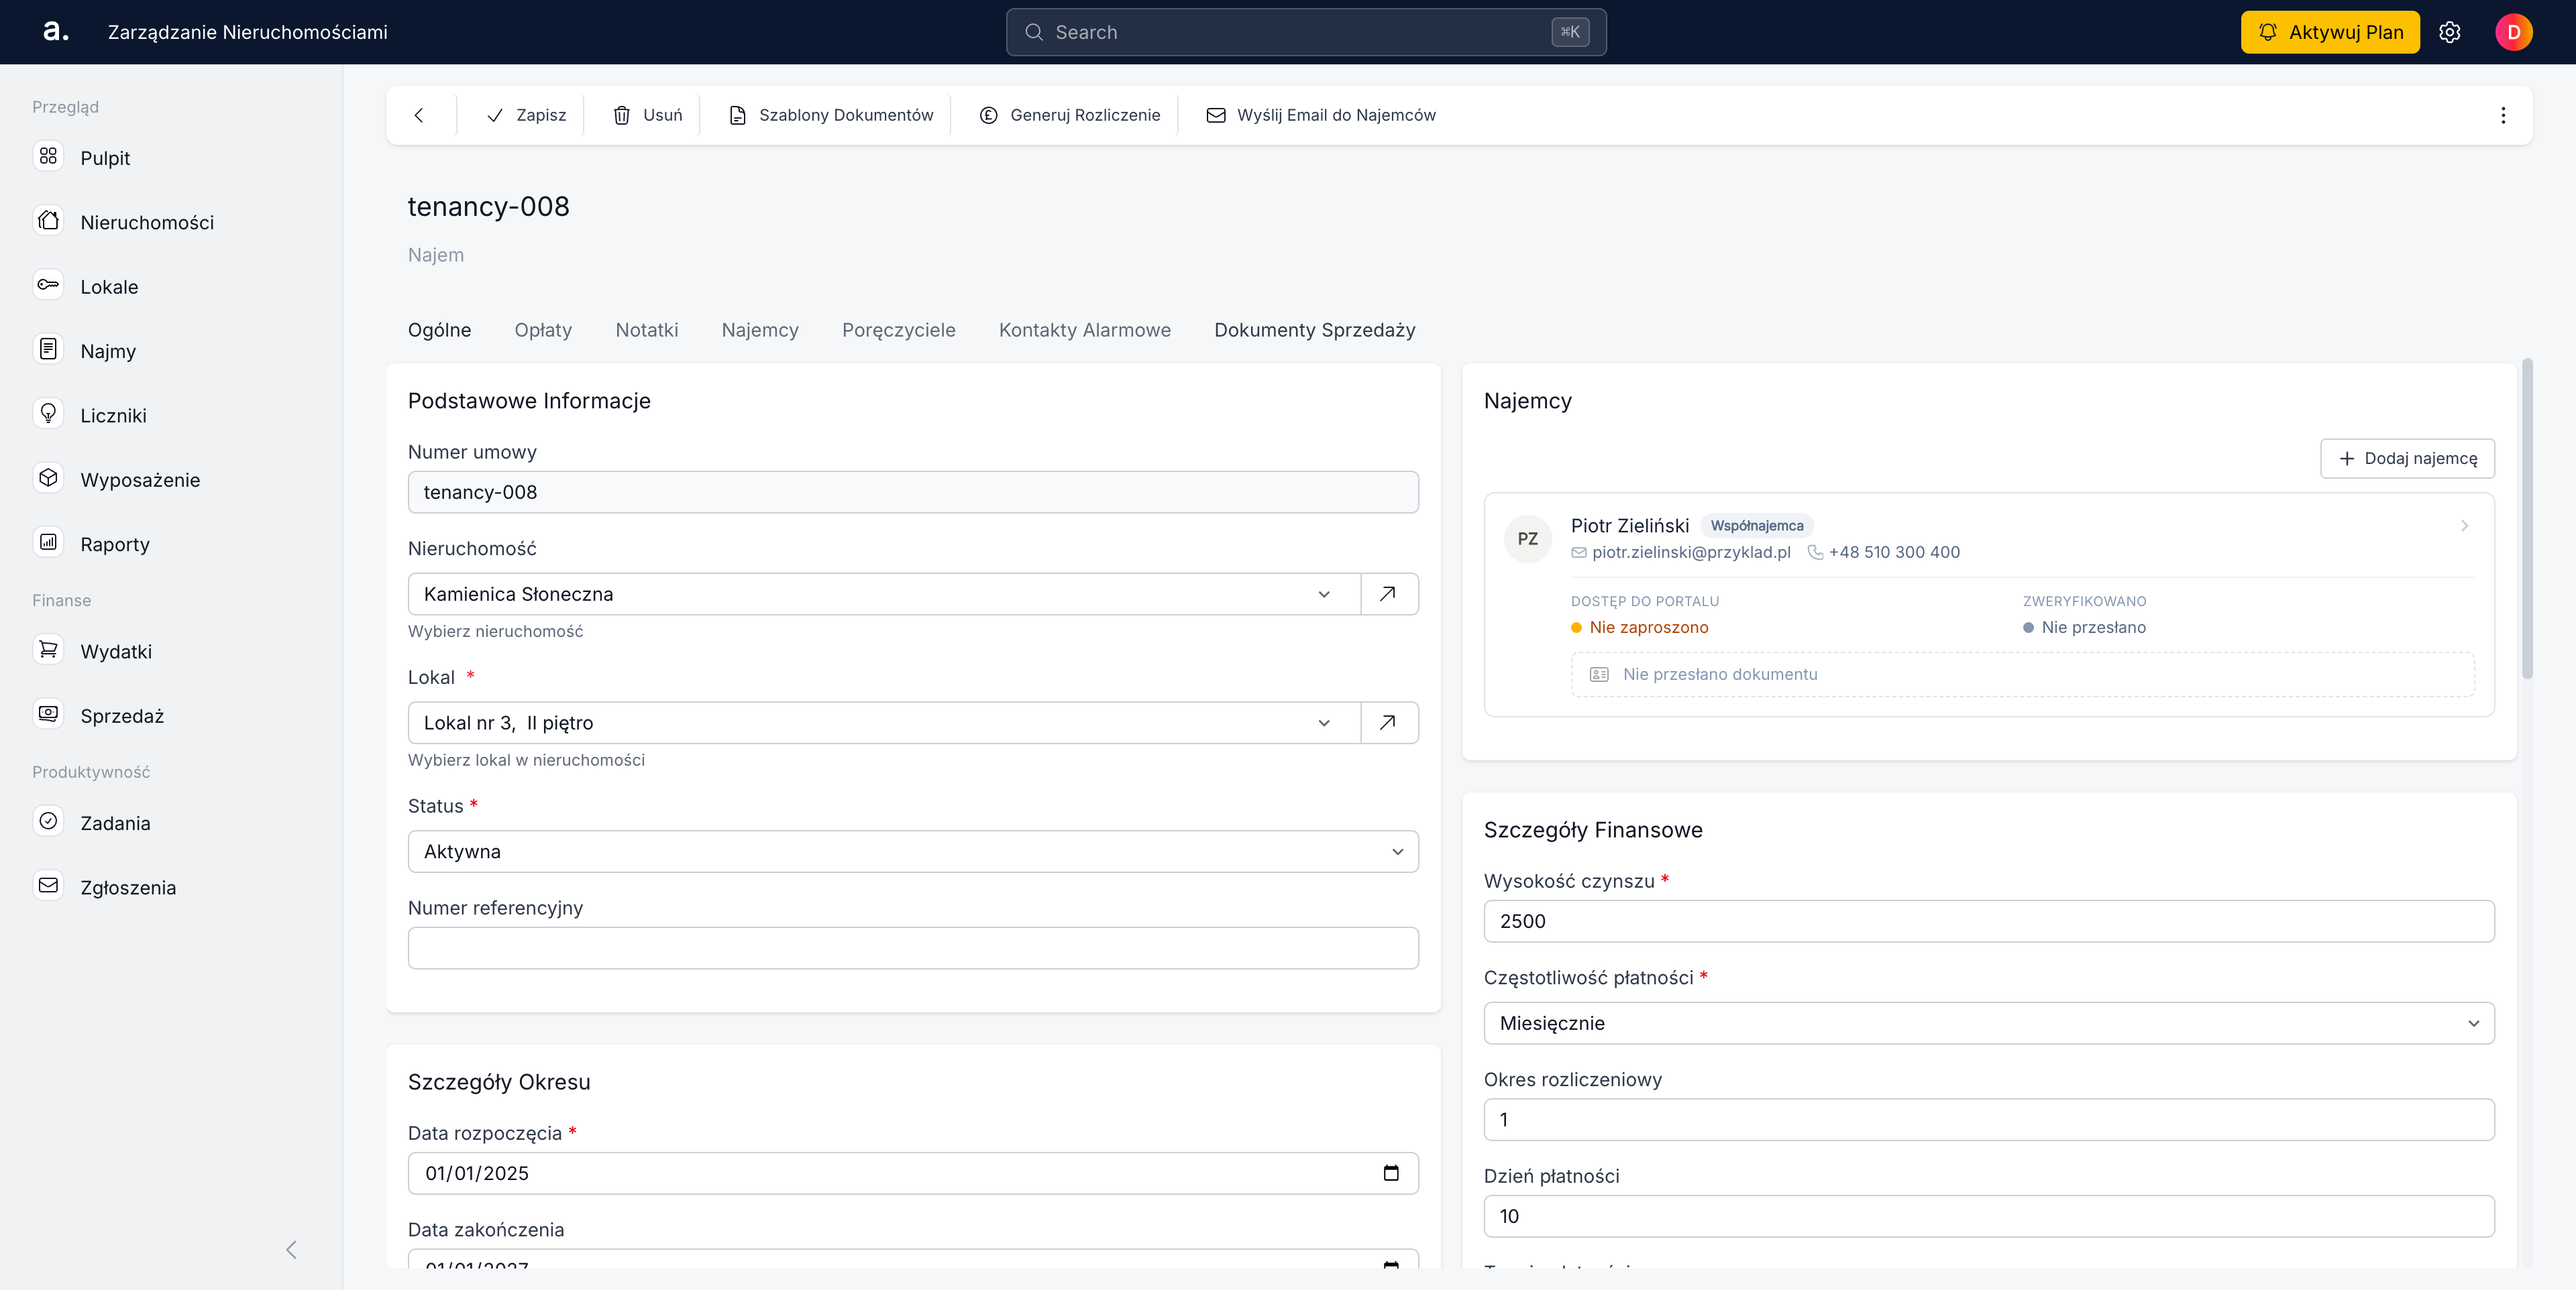
Task: Expand the Częstotliwość płatności dropdown
Action: tap(1988, 1023)
